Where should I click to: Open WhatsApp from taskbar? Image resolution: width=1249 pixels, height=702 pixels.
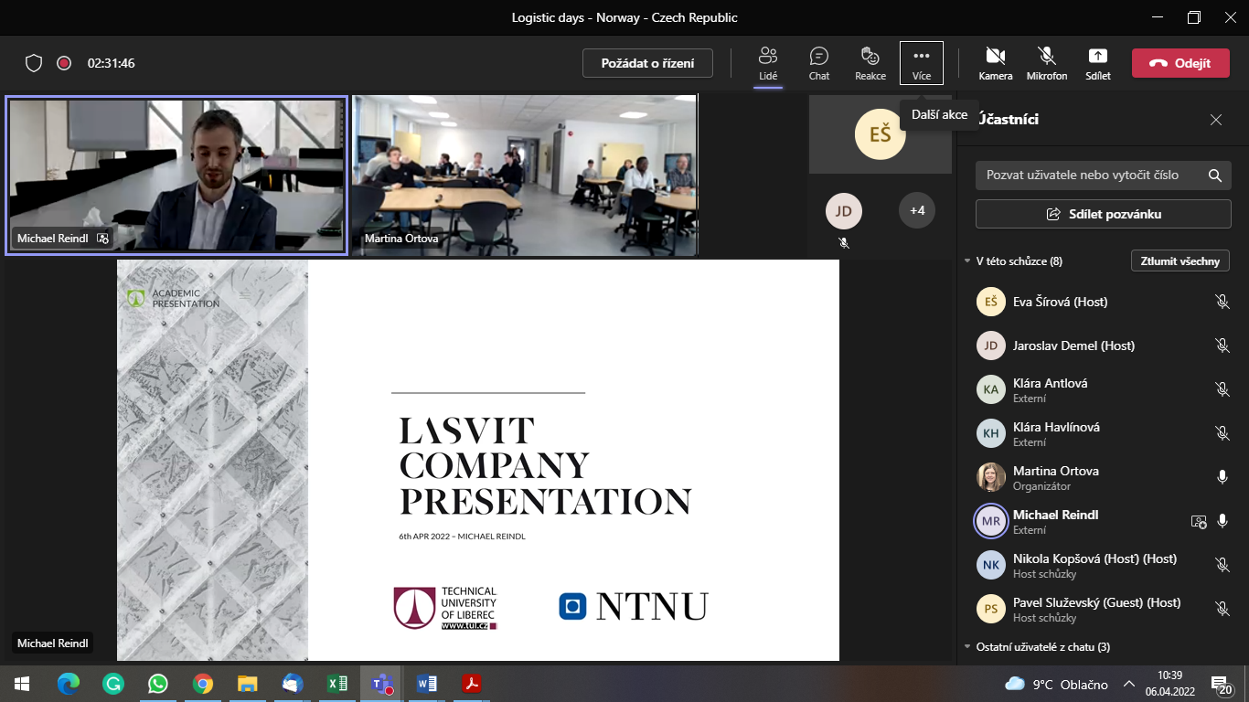158,684
